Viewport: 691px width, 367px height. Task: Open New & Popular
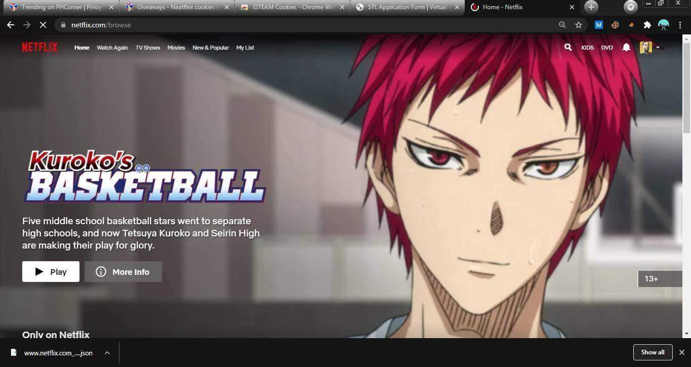211,48
